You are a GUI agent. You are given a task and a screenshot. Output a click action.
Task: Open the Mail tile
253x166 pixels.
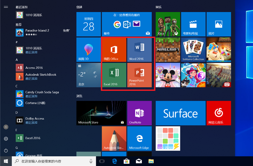pyautogui.click(x=127, y=24)
